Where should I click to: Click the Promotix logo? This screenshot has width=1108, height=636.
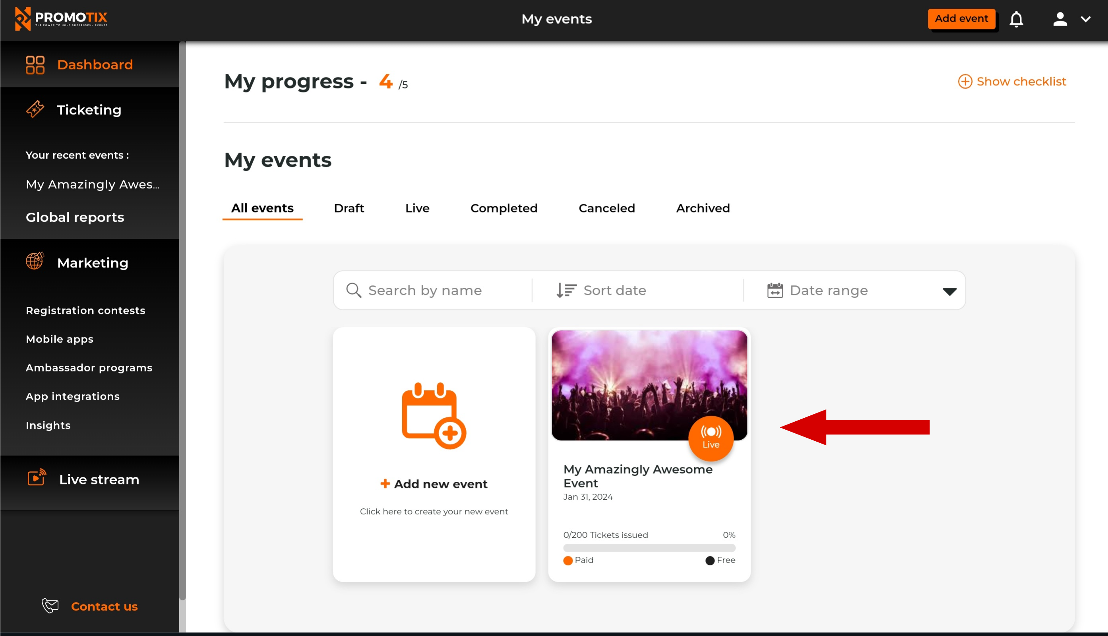61,19
